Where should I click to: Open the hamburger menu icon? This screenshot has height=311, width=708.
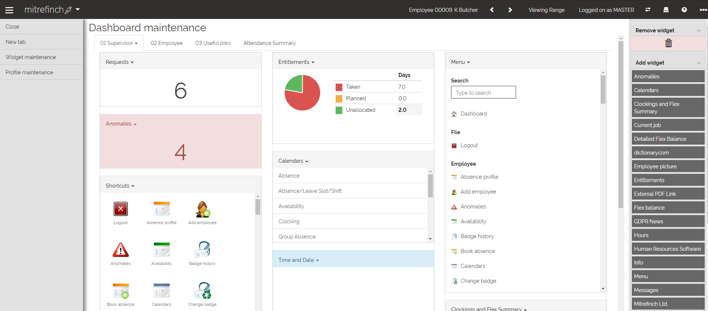[x=9, y=10]
